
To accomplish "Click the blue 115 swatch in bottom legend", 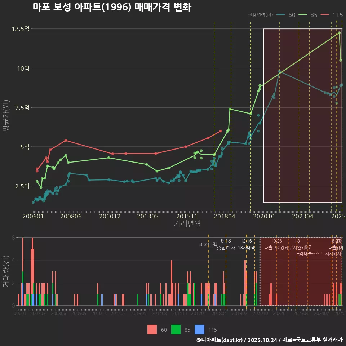I will click(199, 329).
